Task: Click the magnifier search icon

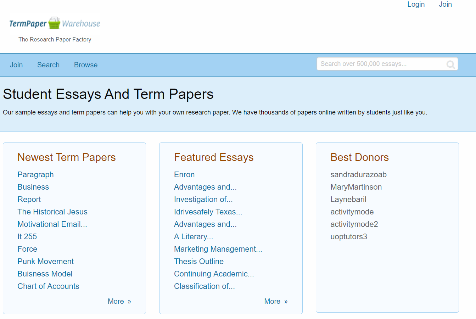Action: pos(450,64)
